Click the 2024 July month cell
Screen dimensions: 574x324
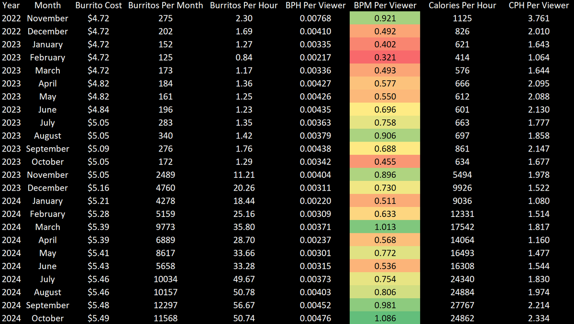point(47,279)
